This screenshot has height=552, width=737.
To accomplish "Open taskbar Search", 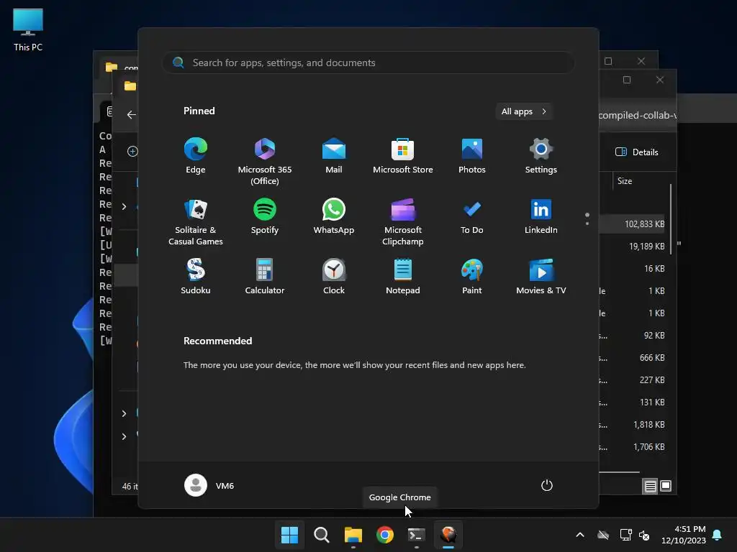I will coord(322,535).
